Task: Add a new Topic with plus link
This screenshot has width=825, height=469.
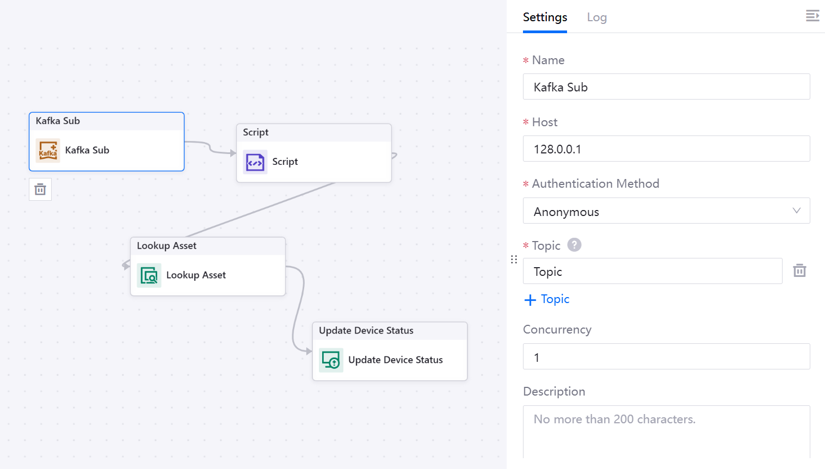Action: [547, 299]
